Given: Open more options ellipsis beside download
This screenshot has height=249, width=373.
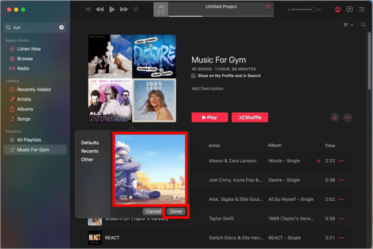Looking at the screenshot, I should point(348,117).
